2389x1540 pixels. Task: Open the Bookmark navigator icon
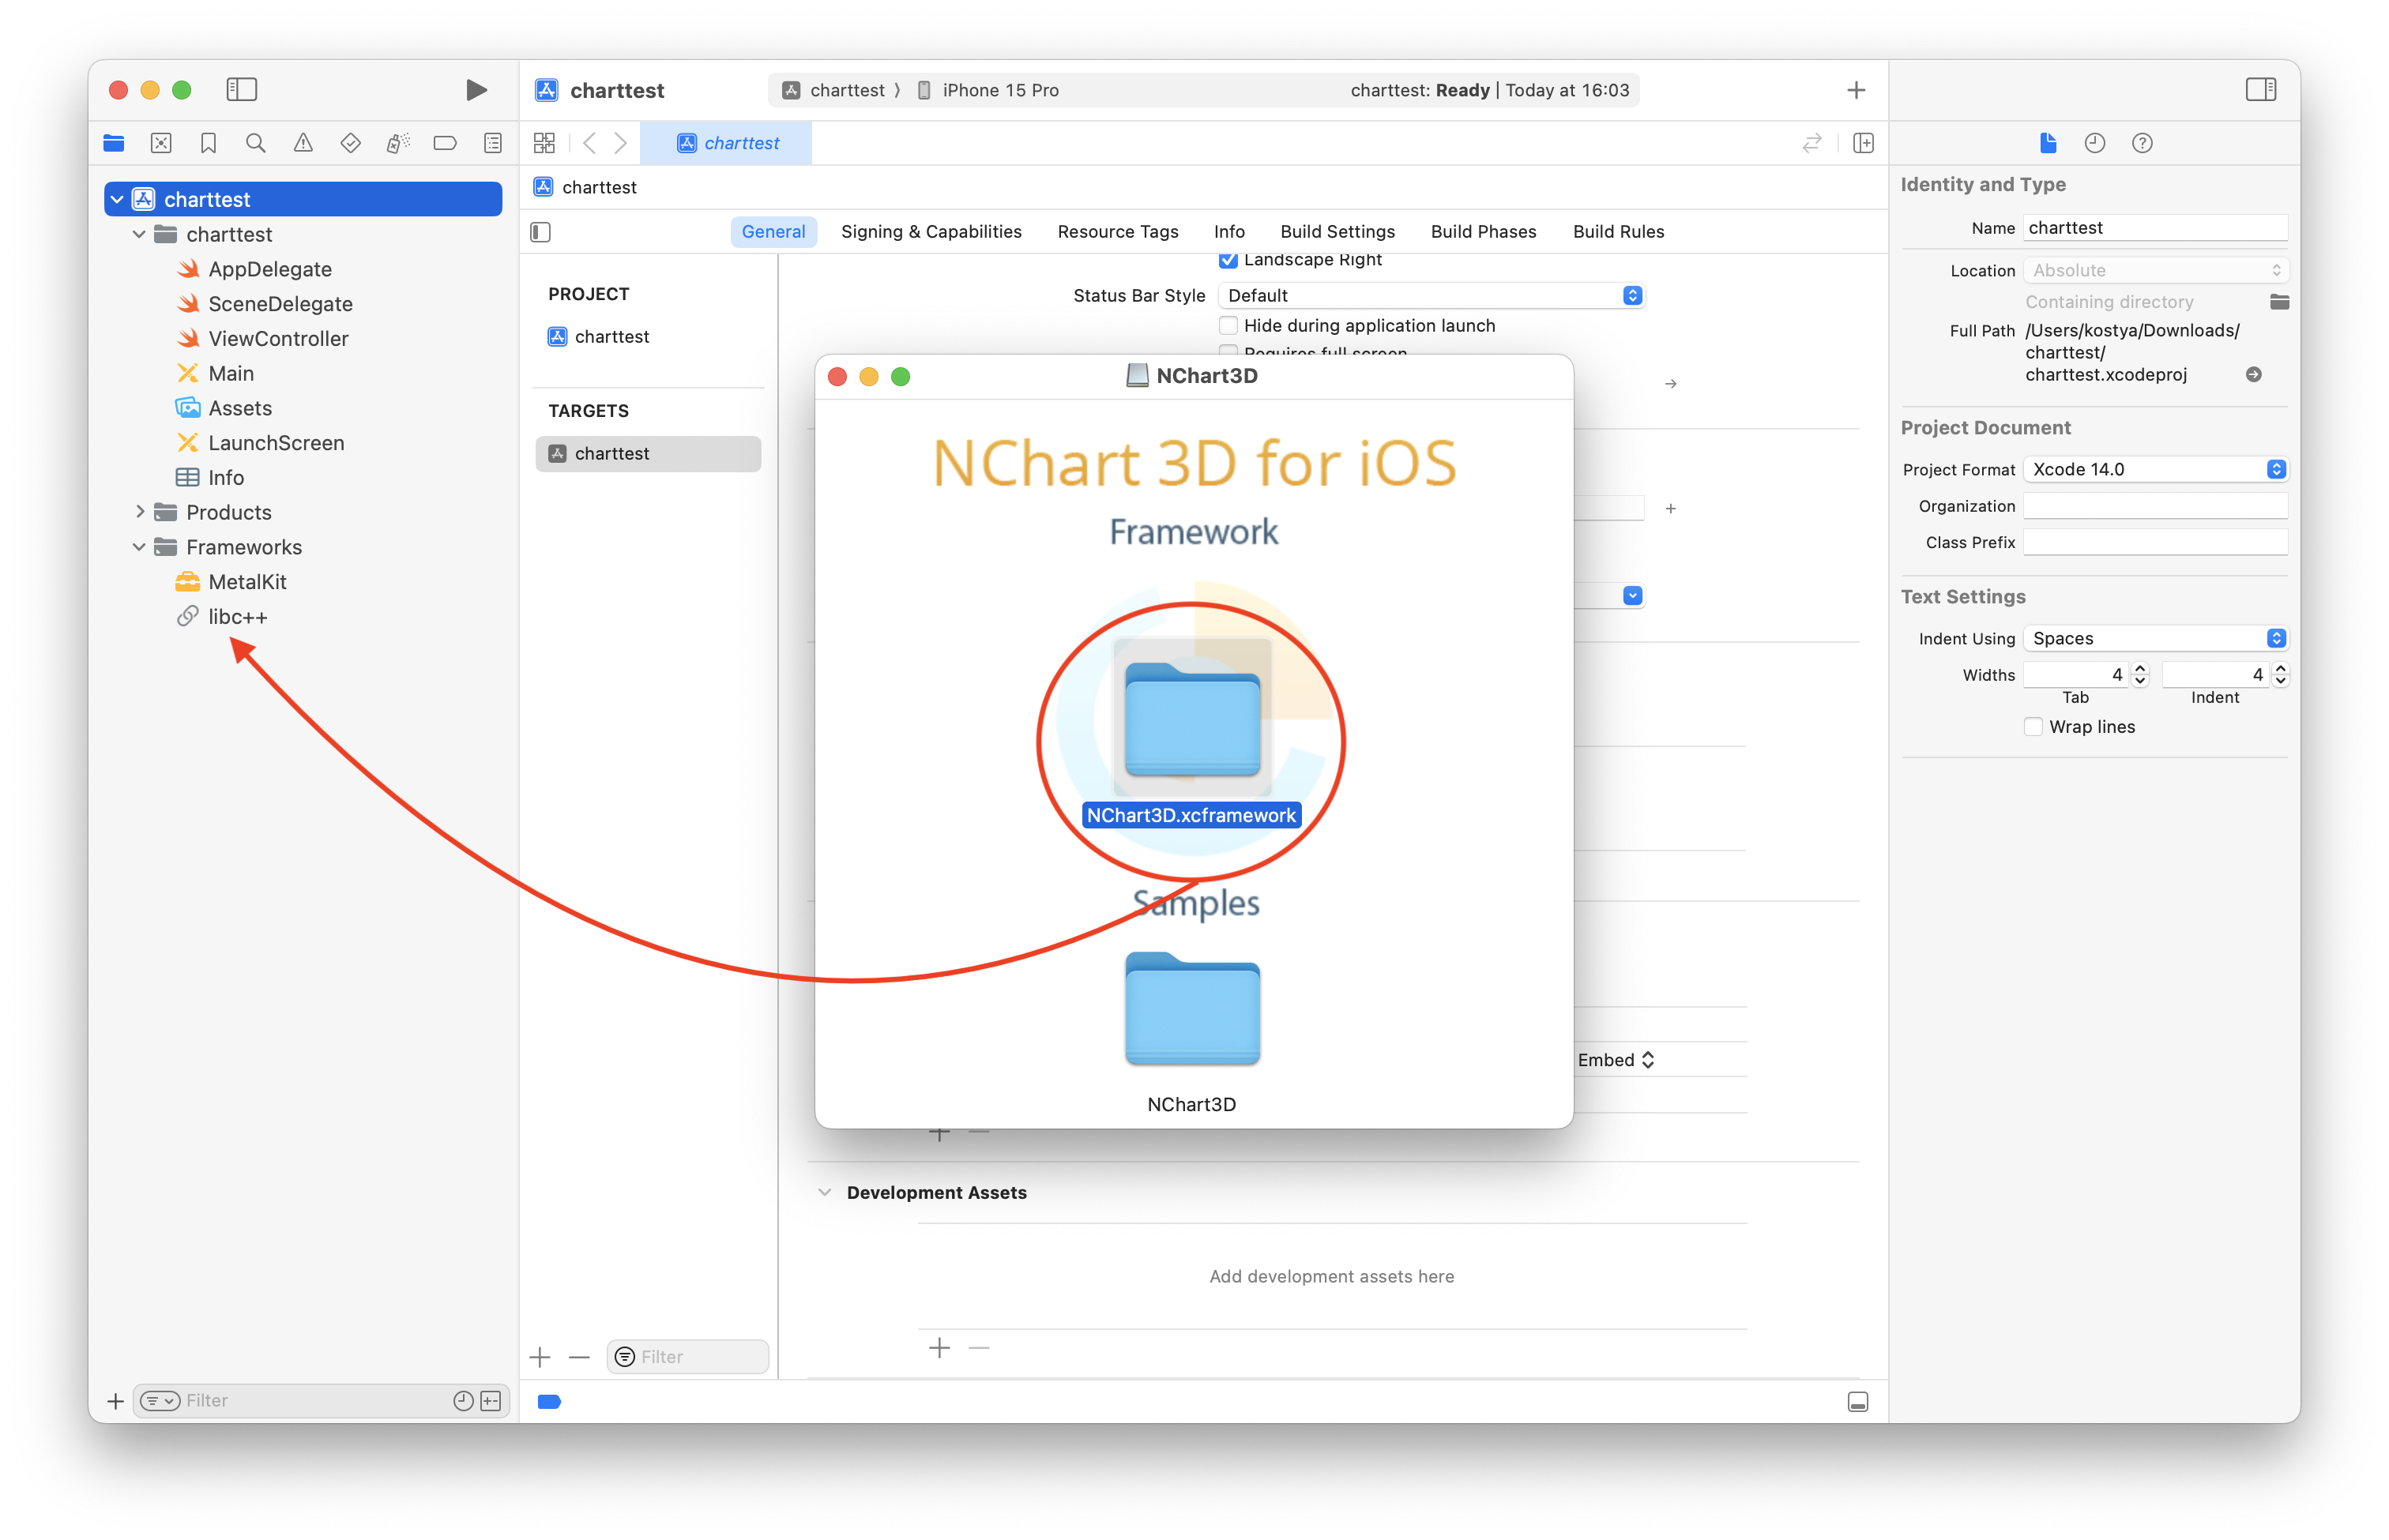208,143
